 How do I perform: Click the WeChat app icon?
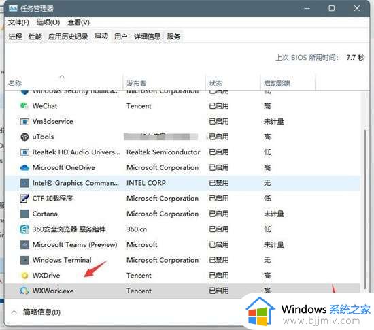click(x=24, y=106)
